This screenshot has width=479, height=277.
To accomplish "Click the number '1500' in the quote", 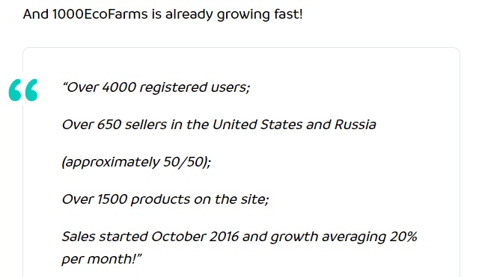I will tap(112, 199).
